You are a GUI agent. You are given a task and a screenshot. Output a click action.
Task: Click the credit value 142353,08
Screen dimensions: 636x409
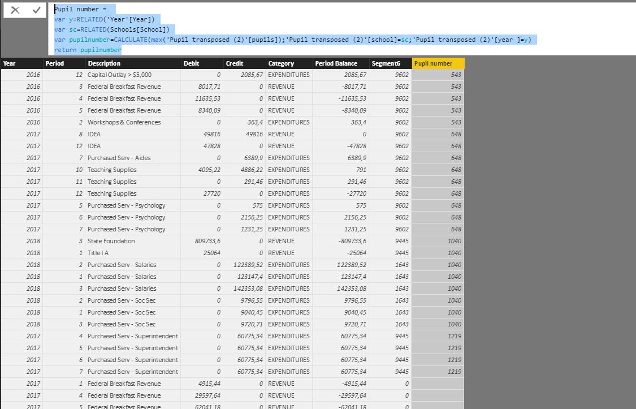pos(248,289)
